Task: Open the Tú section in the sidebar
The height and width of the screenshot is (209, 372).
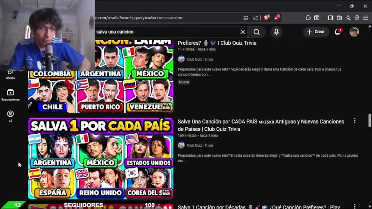Action: [x=10, y=116]
